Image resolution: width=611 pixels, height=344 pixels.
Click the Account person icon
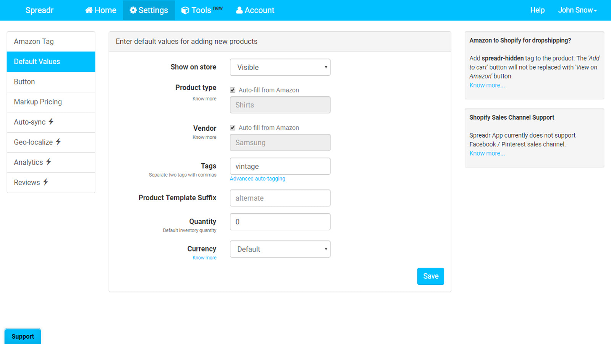(x=239, y=10)
